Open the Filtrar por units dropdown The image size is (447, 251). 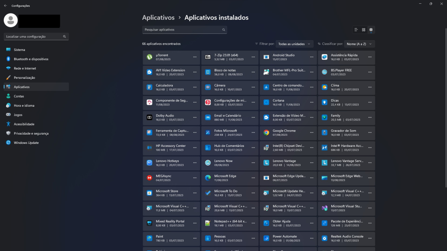click(x=294, y=44)
